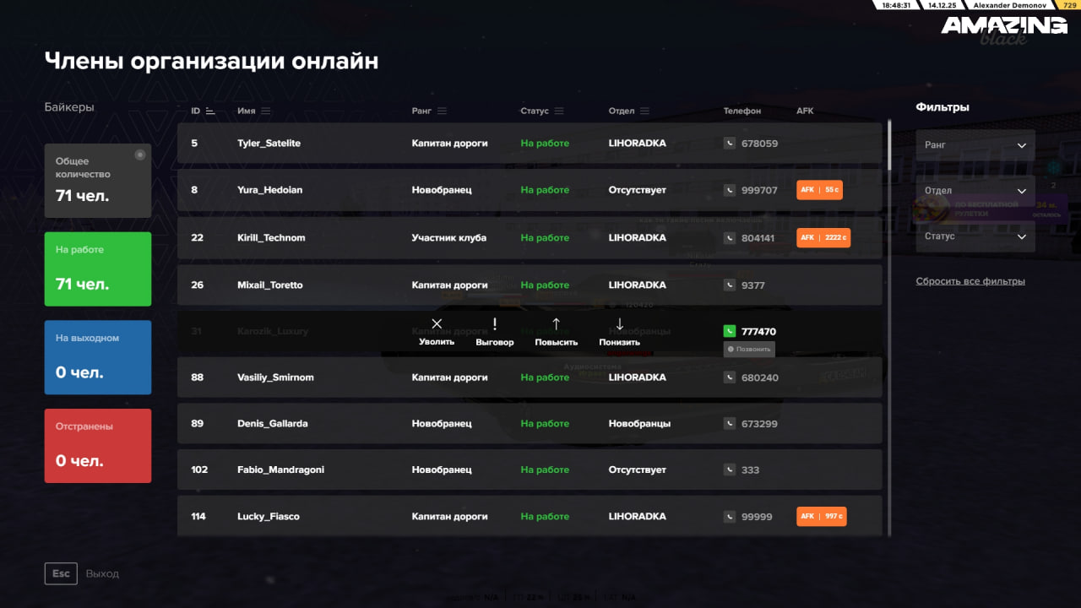Screen dimensions: 1081x608
Task: Click phone number 777470
Action: pos(758,332)
